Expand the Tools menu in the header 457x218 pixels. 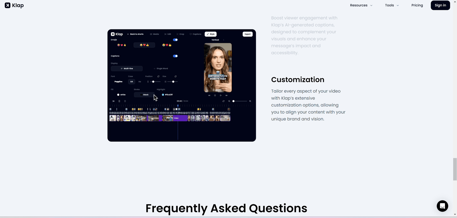click(x=392, y=5)
